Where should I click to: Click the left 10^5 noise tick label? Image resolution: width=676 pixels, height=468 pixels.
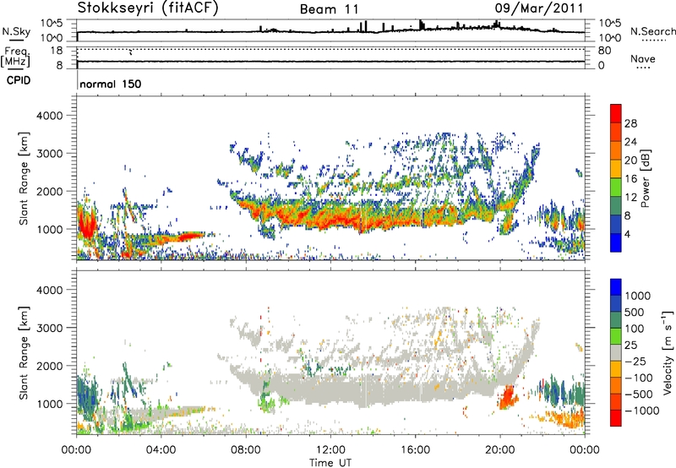point(52,23)
